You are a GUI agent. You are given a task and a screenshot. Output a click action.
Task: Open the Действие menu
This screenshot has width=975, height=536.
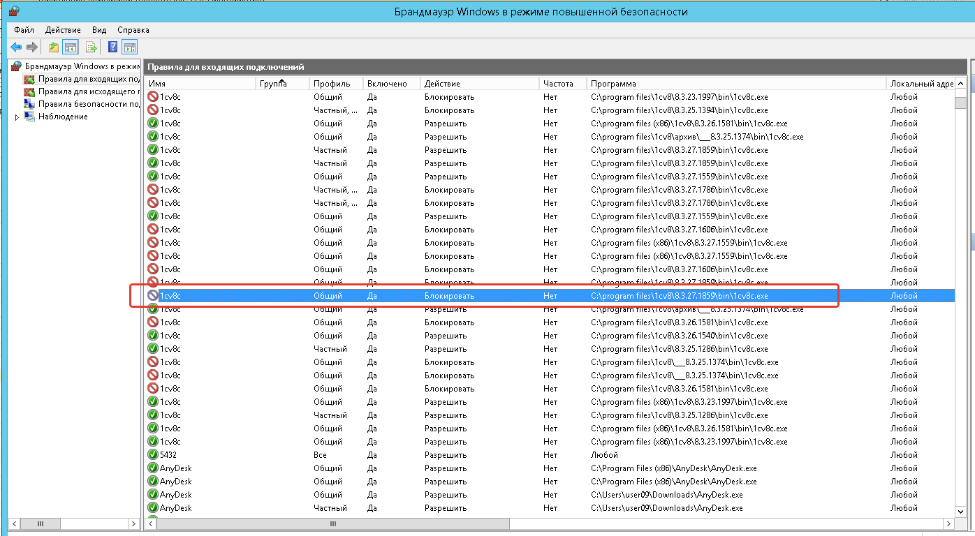tap(63, 30)
